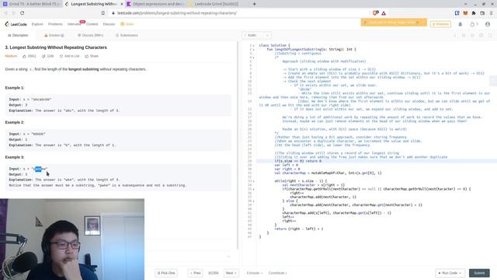Open the Brave Shields lion icon
This screenshot has width=497, height=280.
(376, 13)
